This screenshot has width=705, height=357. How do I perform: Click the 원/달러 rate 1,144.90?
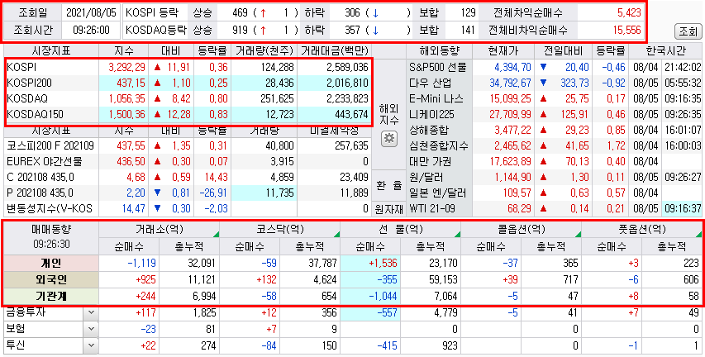(x=512, y=177)
